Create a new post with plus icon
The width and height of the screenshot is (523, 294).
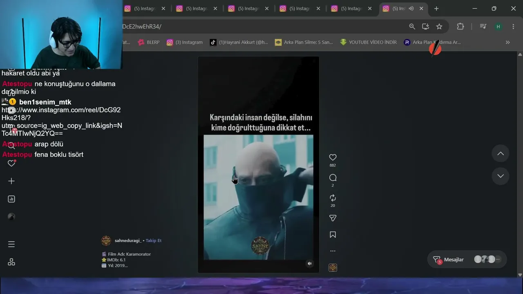pyautogui.click(x=11, y=181)
